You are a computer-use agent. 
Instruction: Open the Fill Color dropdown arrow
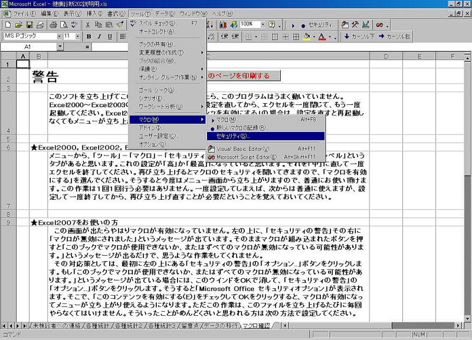point(314,37)
